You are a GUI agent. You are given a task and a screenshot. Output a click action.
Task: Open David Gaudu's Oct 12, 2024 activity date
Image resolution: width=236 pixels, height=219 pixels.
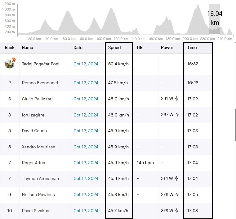(86, 131)
